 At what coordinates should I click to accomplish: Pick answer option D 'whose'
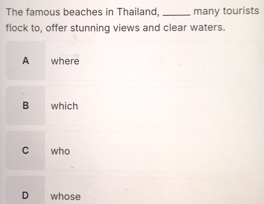(135, 196)
